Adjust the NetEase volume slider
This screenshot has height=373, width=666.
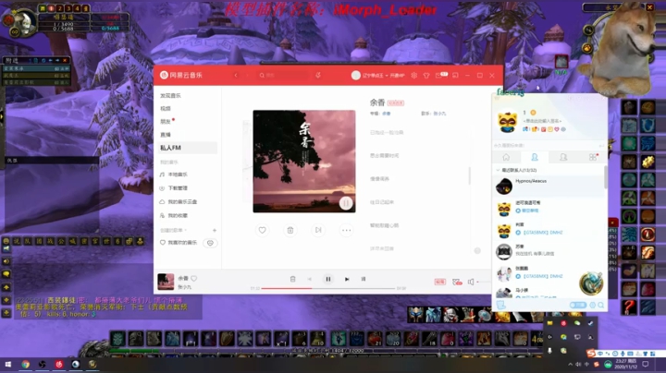pyautogui.click(x=484, y=282)
